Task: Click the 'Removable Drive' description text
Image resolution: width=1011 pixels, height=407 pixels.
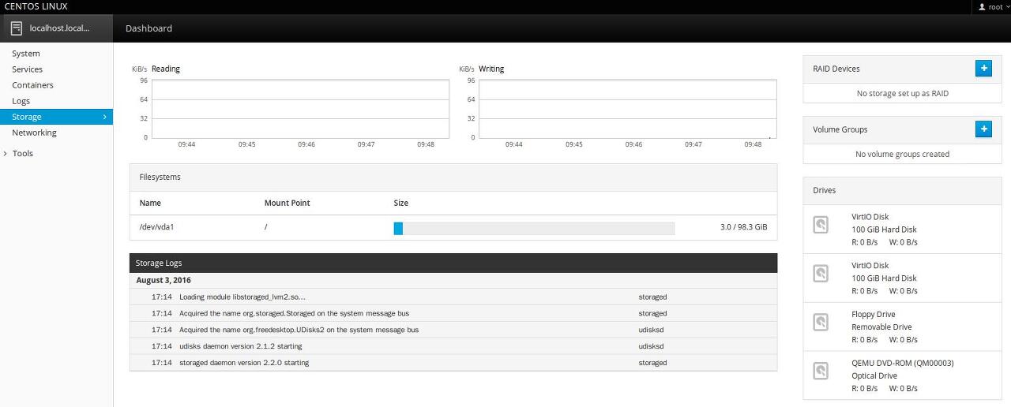Action: pyautogui.click(x=881, y=327)
